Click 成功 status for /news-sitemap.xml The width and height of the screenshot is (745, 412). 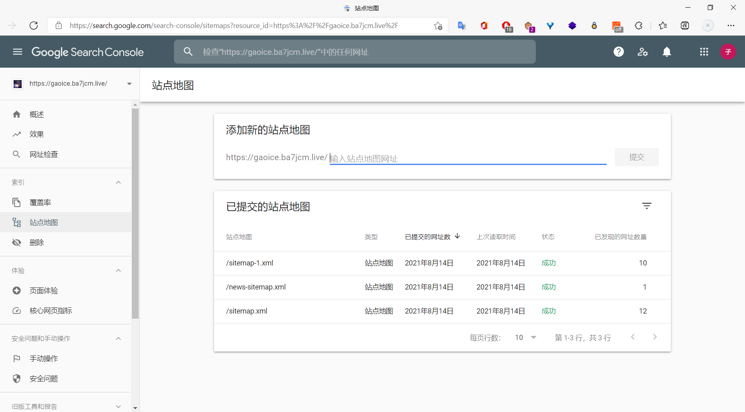[x=549, y=287]
